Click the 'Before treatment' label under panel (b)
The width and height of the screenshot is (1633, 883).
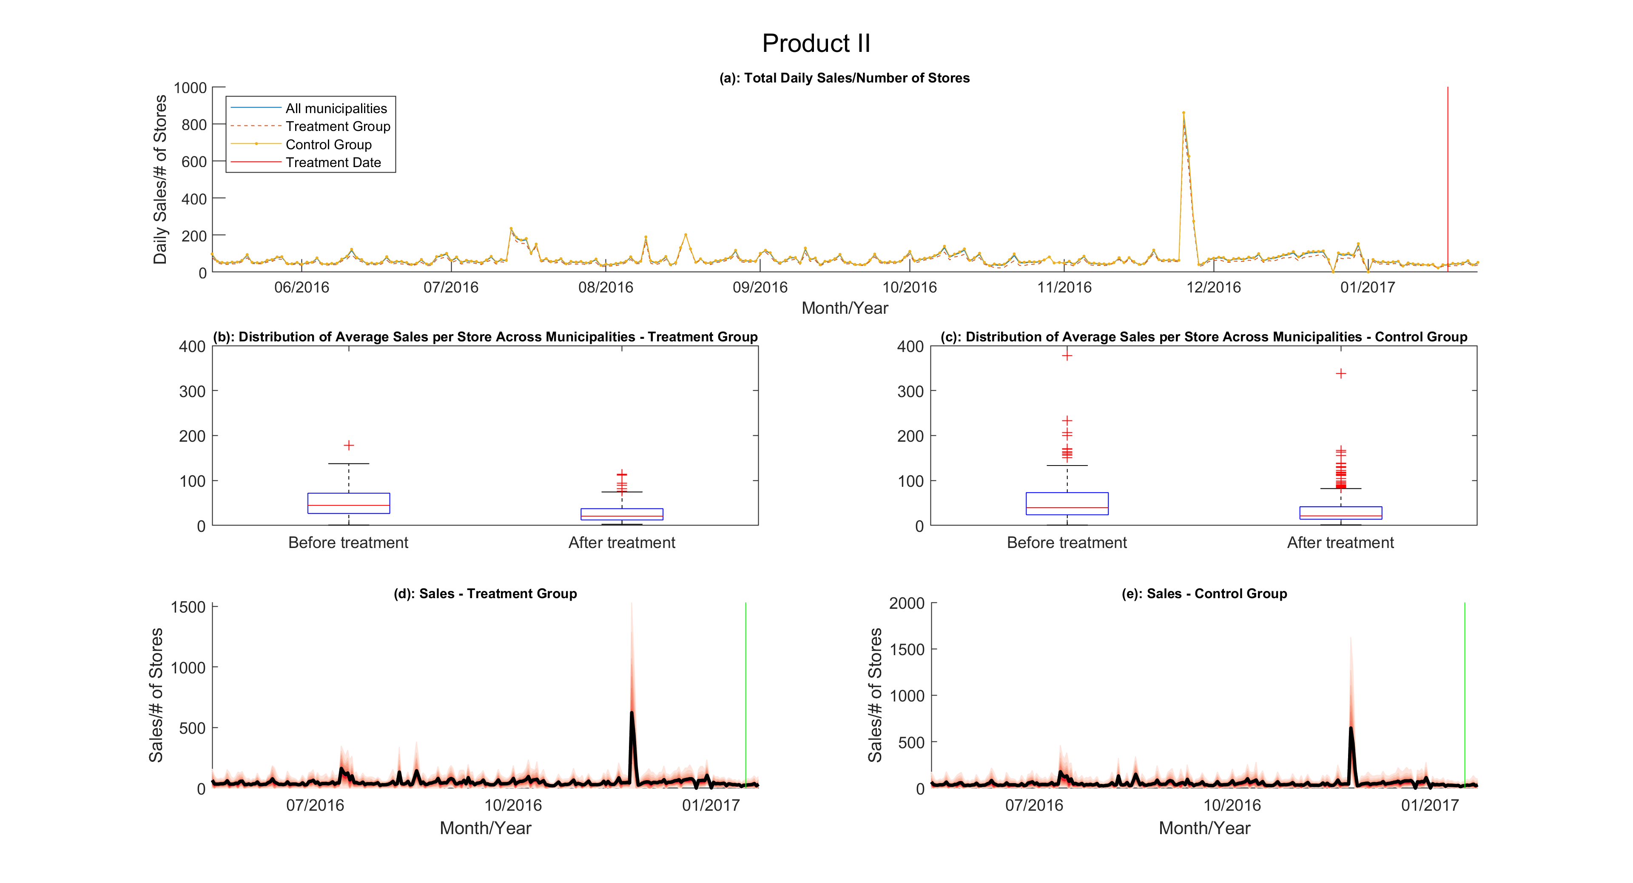(348, 542)
